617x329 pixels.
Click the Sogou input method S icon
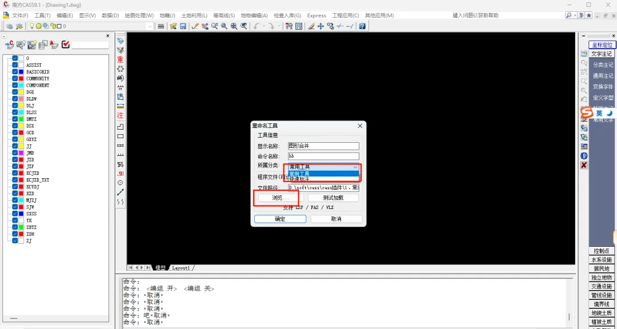point(587,113)
